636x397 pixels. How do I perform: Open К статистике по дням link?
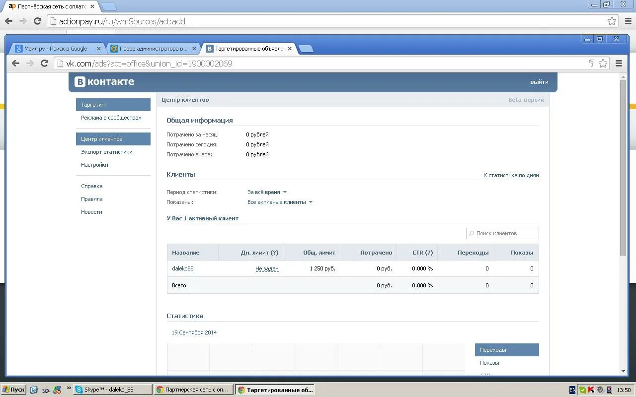511,175
